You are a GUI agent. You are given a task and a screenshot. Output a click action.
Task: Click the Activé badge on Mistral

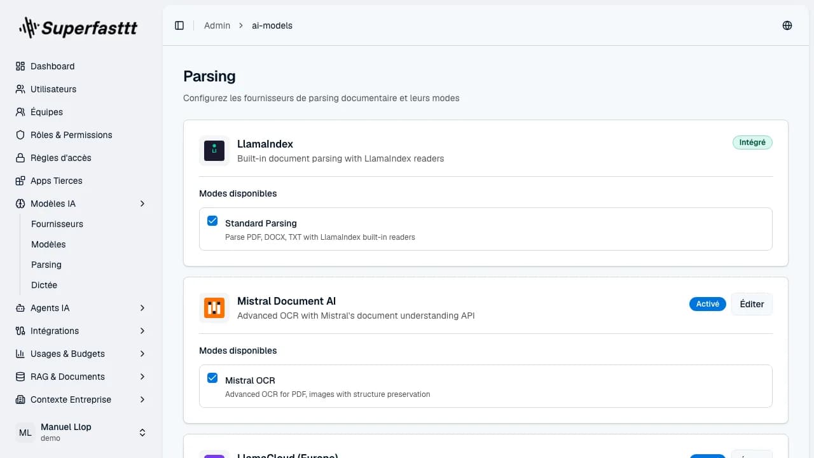[708, 304]
